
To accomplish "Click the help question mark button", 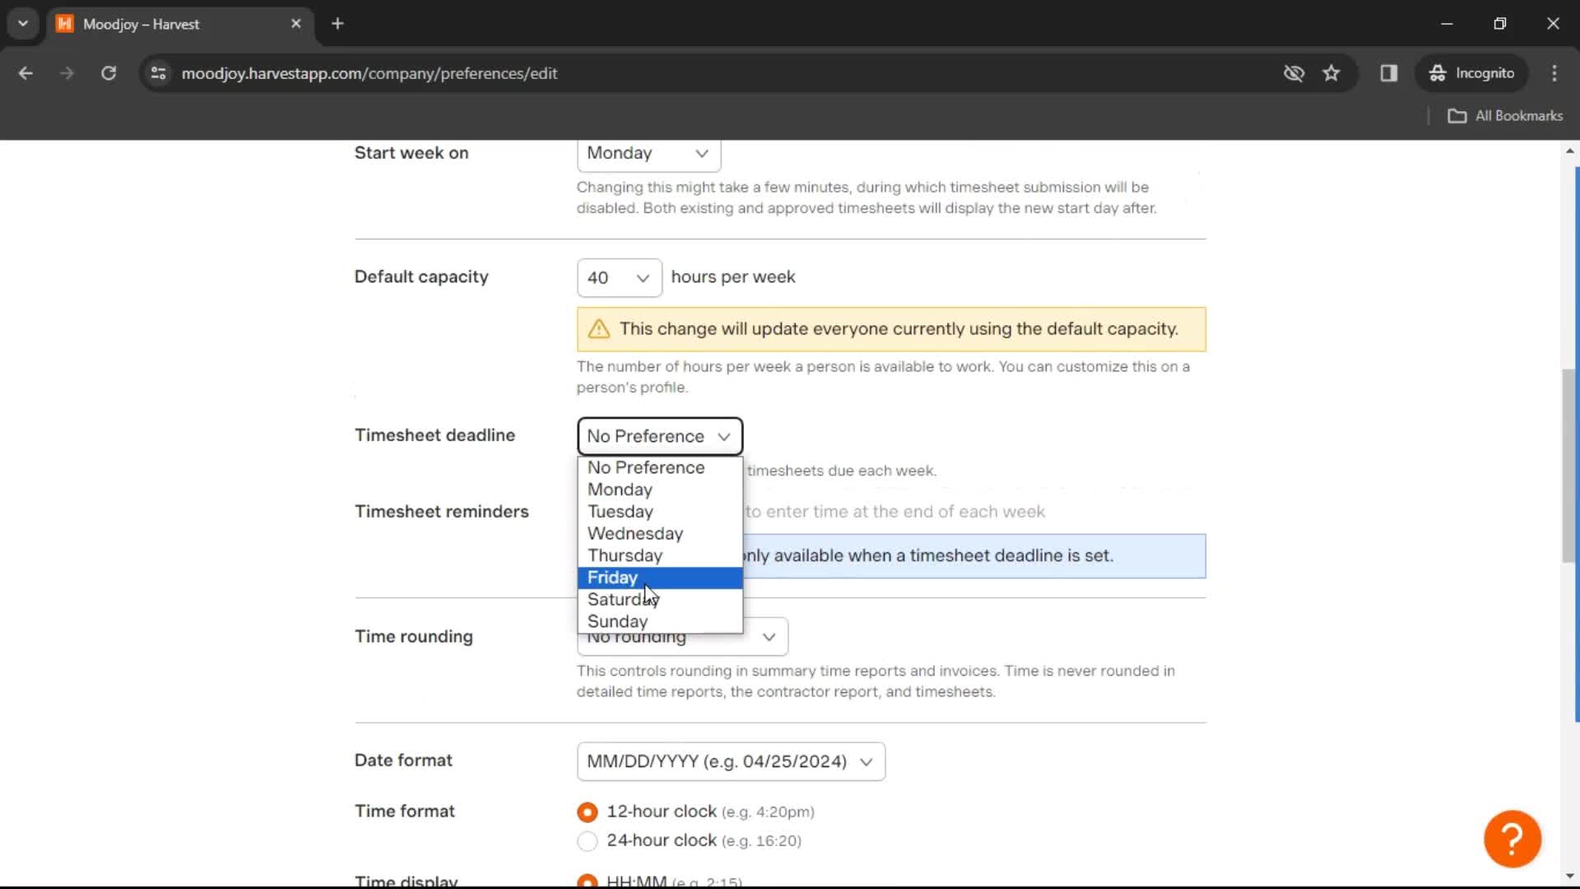I will pyautogui.click(x=1513, y=837).
